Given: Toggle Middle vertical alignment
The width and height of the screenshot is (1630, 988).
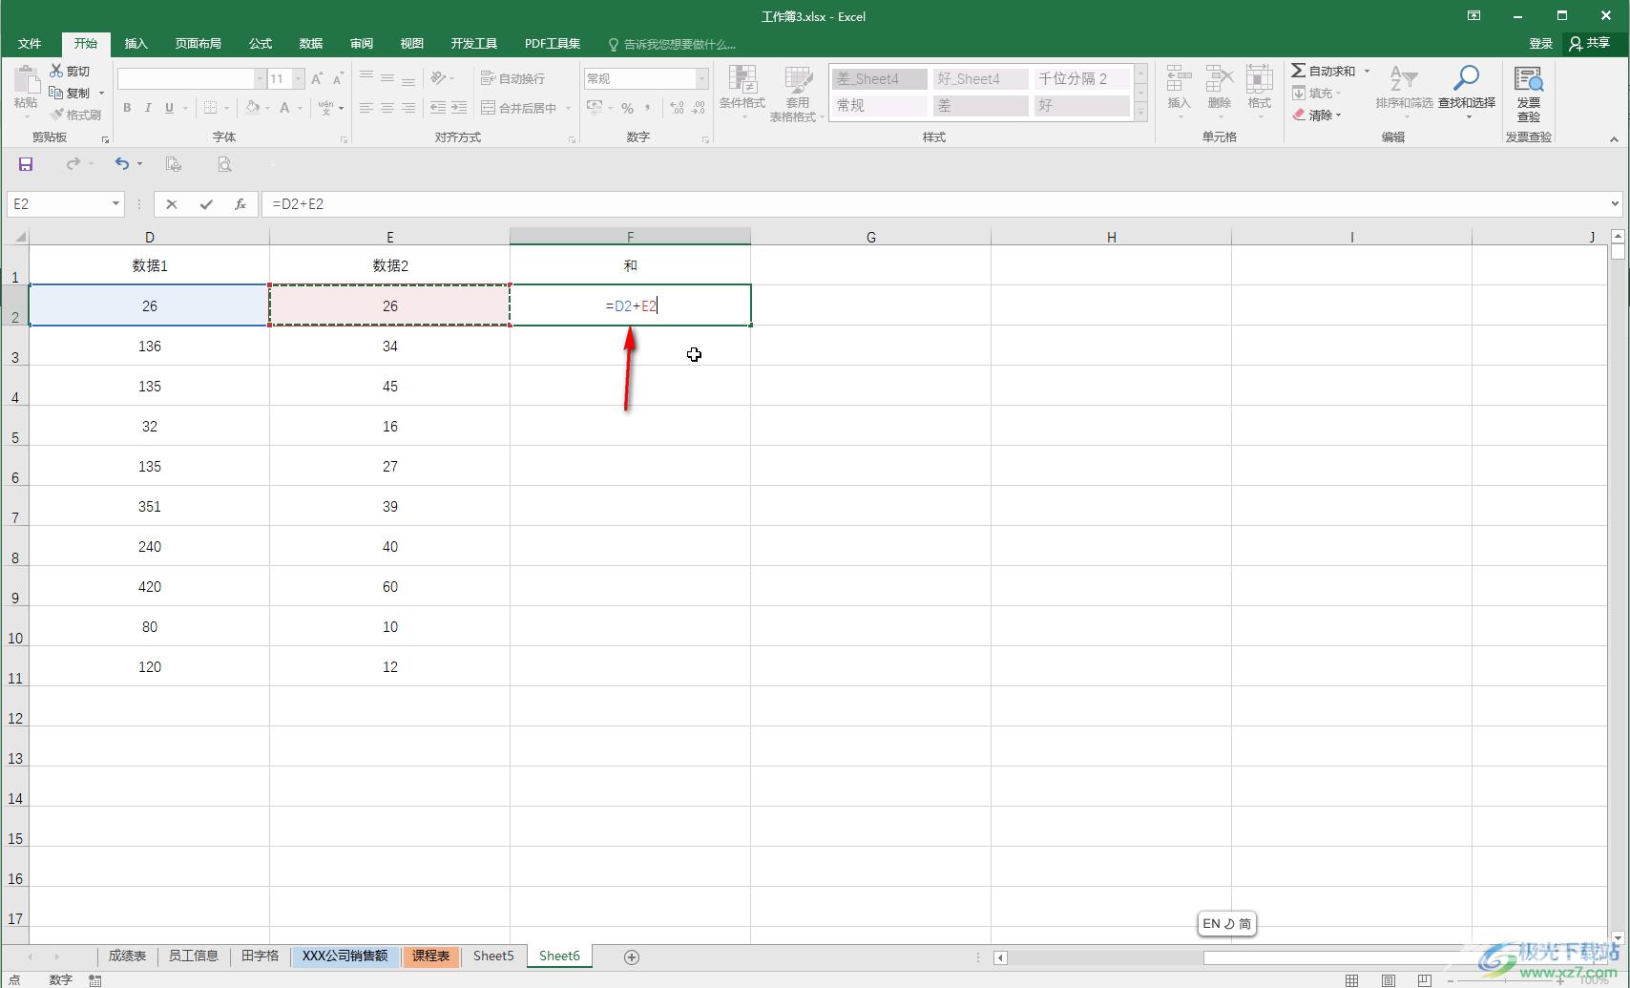Looking at the screenshot, I should tap(387, 78).
